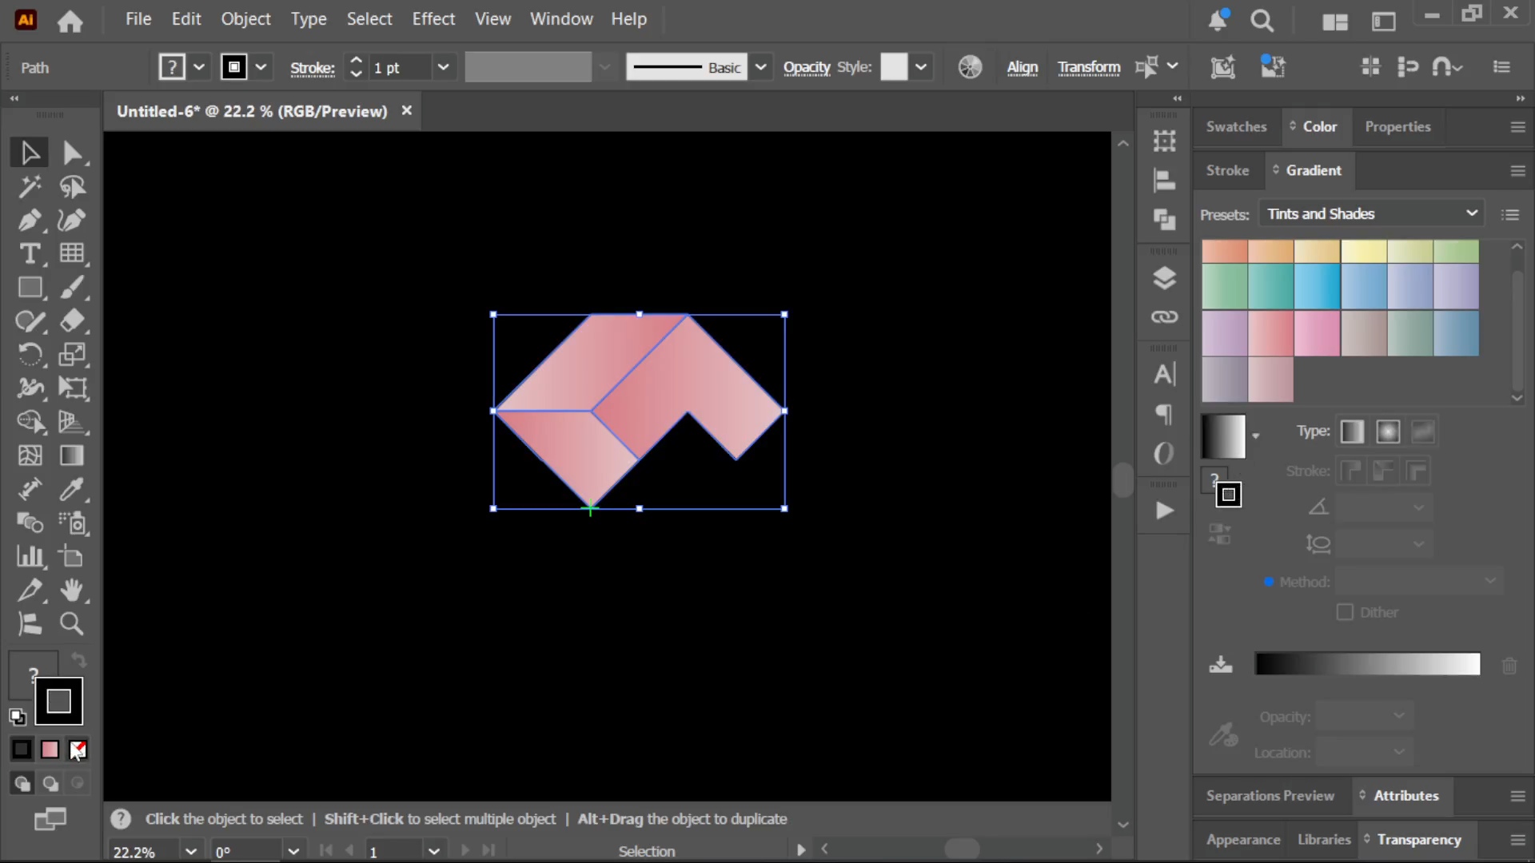Image resolution: width=1535 pixels, height=863 pixels.
Task: Apply solid Color fill mode button
Action: 22,750
